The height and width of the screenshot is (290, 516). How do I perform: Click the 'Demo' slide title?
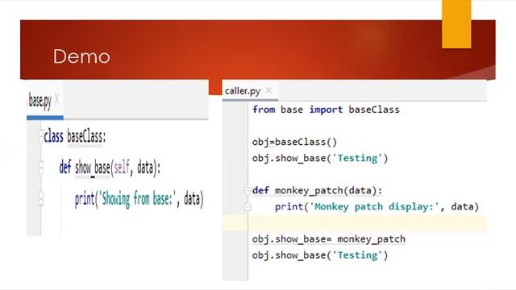[x=81, y=56]
